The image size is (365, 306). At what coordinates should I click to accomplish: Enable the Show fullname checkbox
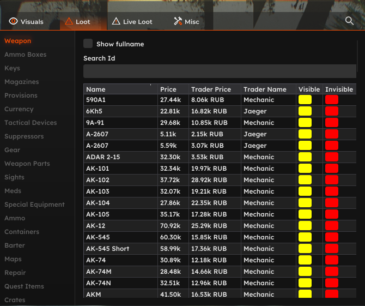pyautogui.click(x=88, y=44)
